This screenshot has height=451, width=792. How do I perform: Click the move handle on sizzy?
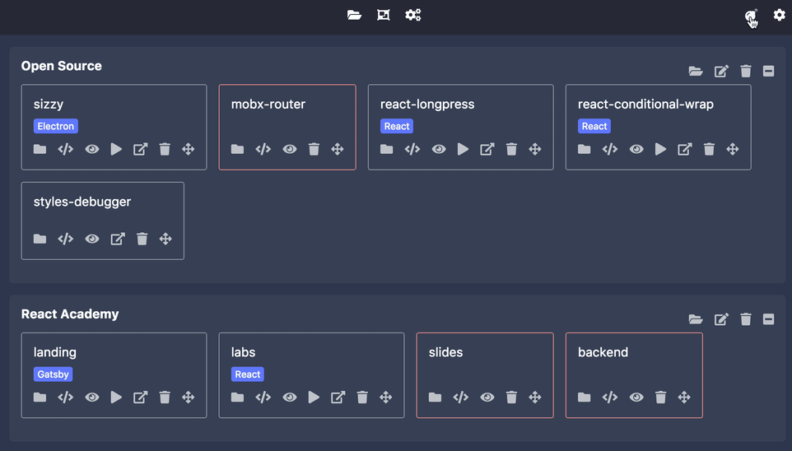(189, 149)
